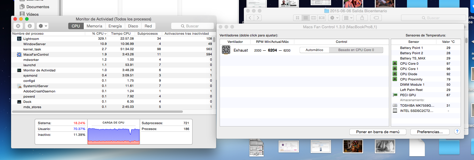Open Vídeos in the Finder sidebar
The height and width of the screenshot is (160, 474).
pos(33,14)
